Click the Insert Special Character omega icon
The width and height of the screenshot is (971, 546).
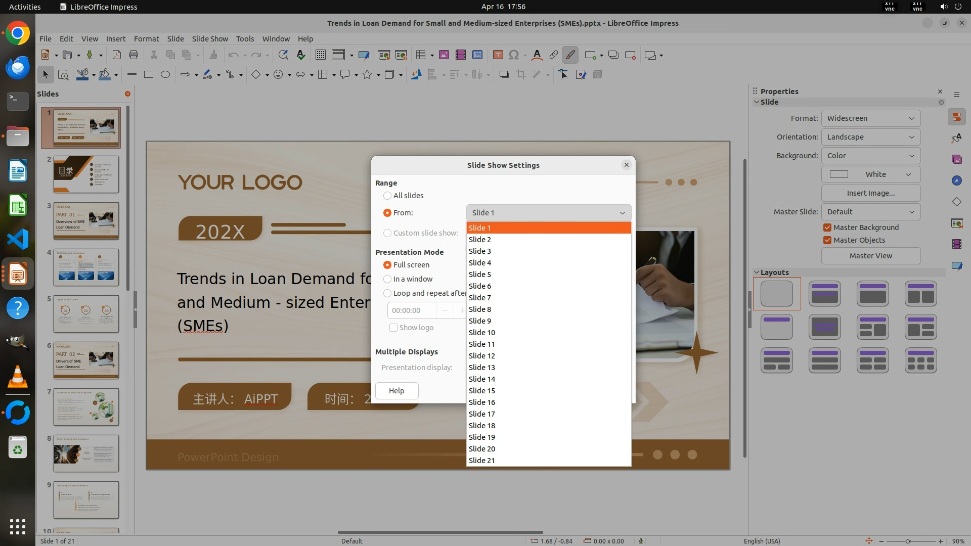tap(514, 55)
